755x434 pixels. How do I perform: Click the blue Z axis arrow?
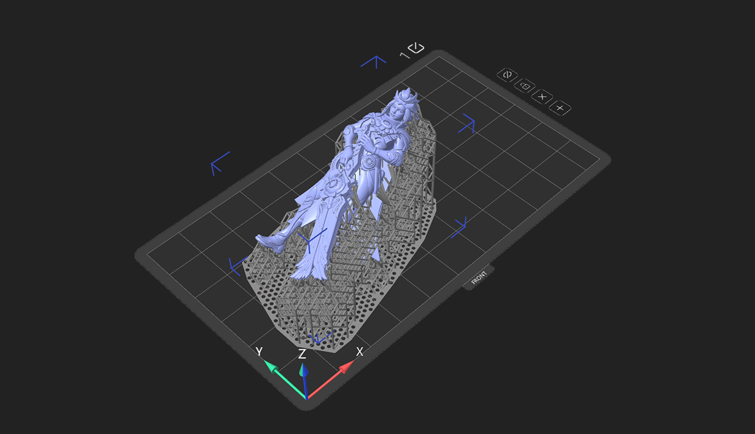coord(303,381)
